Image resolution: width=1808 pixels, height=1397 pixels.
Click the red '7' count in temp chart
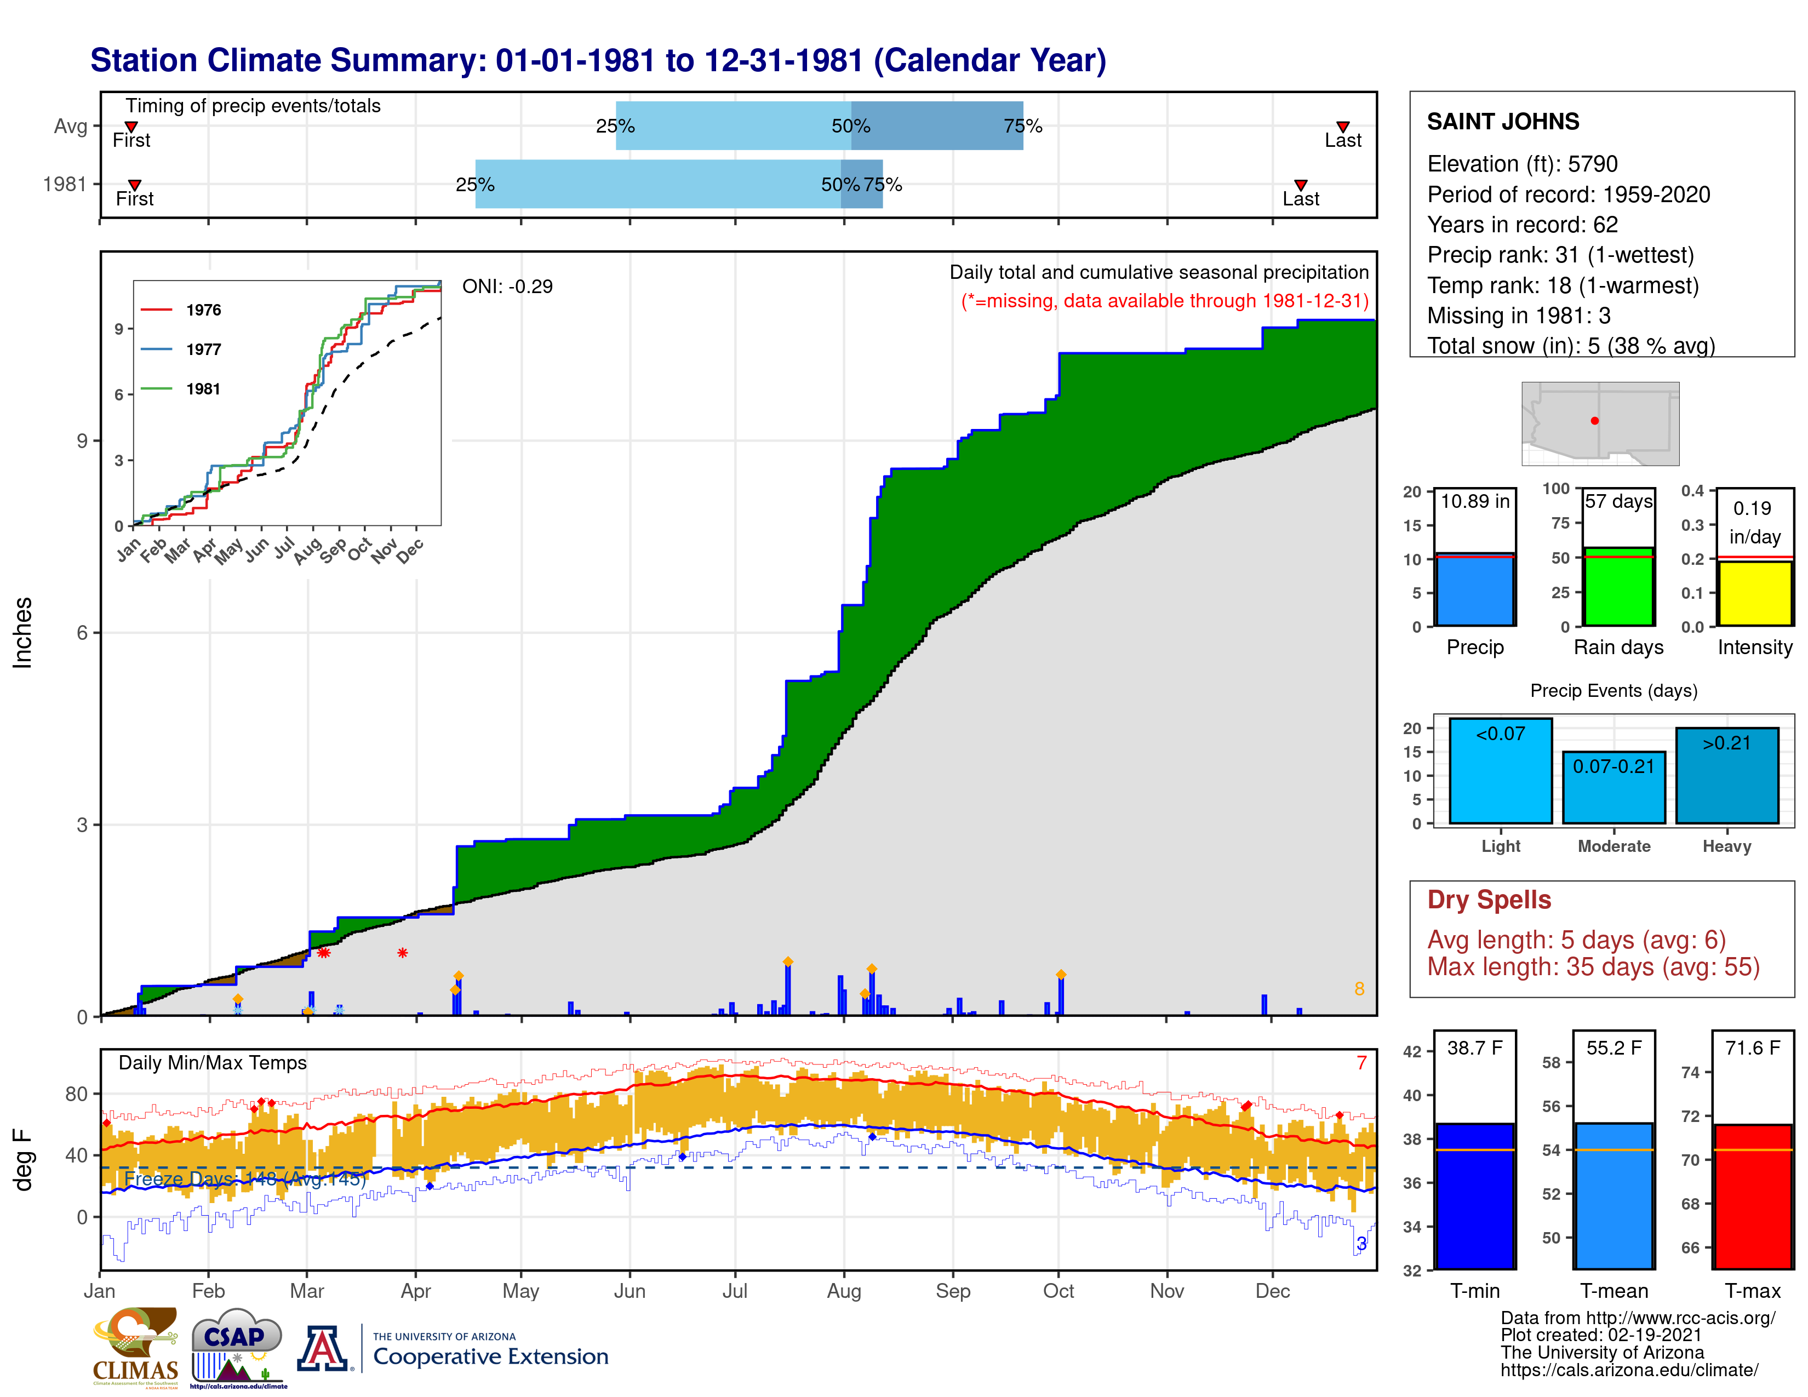click(1361, 1063)
